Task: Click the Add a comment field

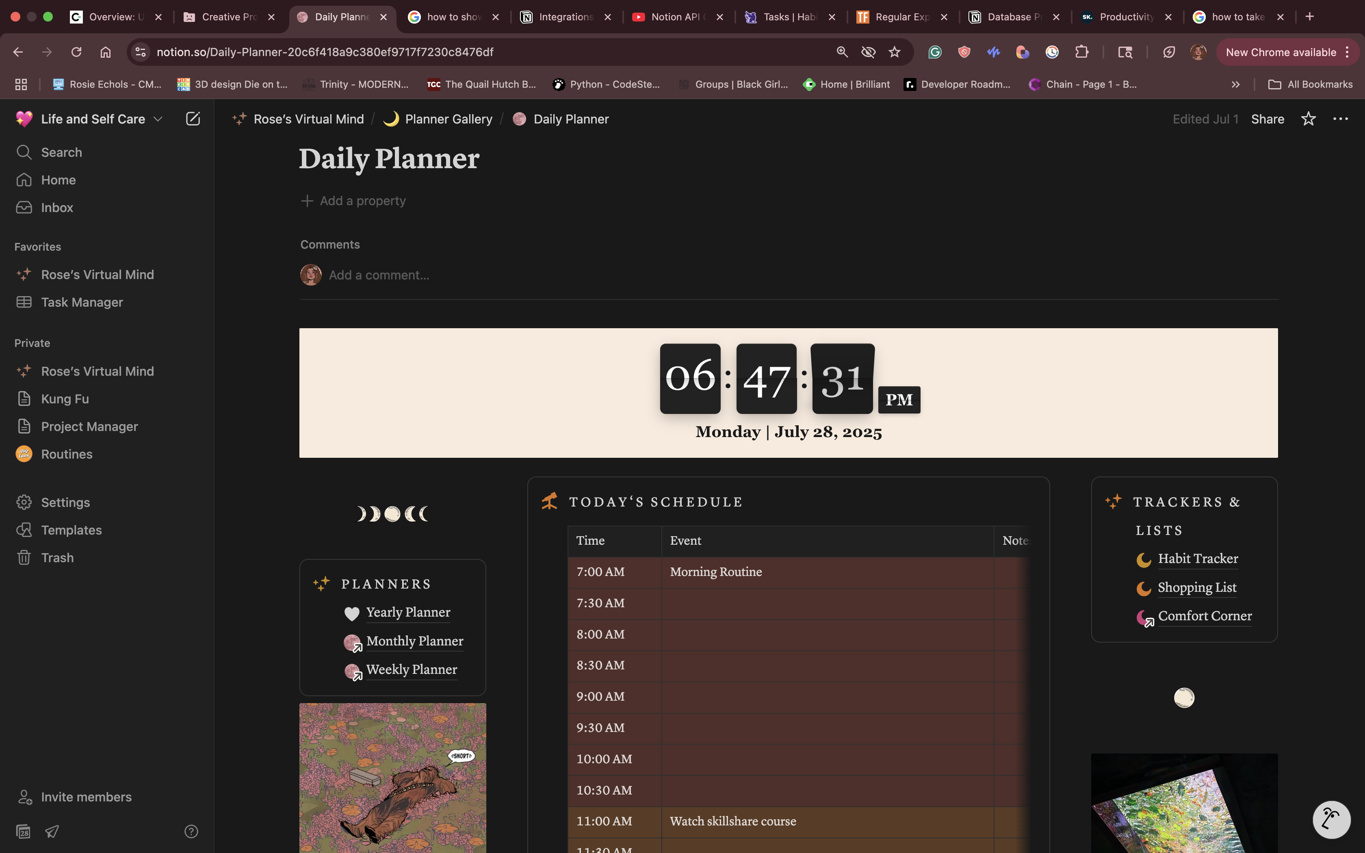Action: click(x=379, y=275)
